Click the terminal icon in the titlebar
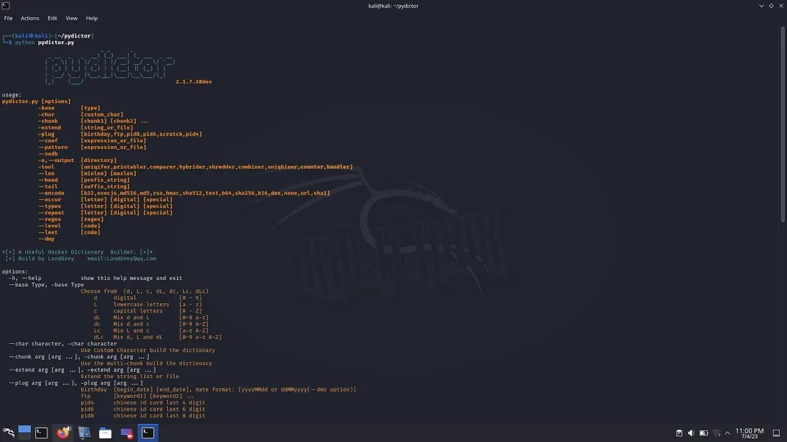Viewport: 787px width, 442px height. [5, 6]
